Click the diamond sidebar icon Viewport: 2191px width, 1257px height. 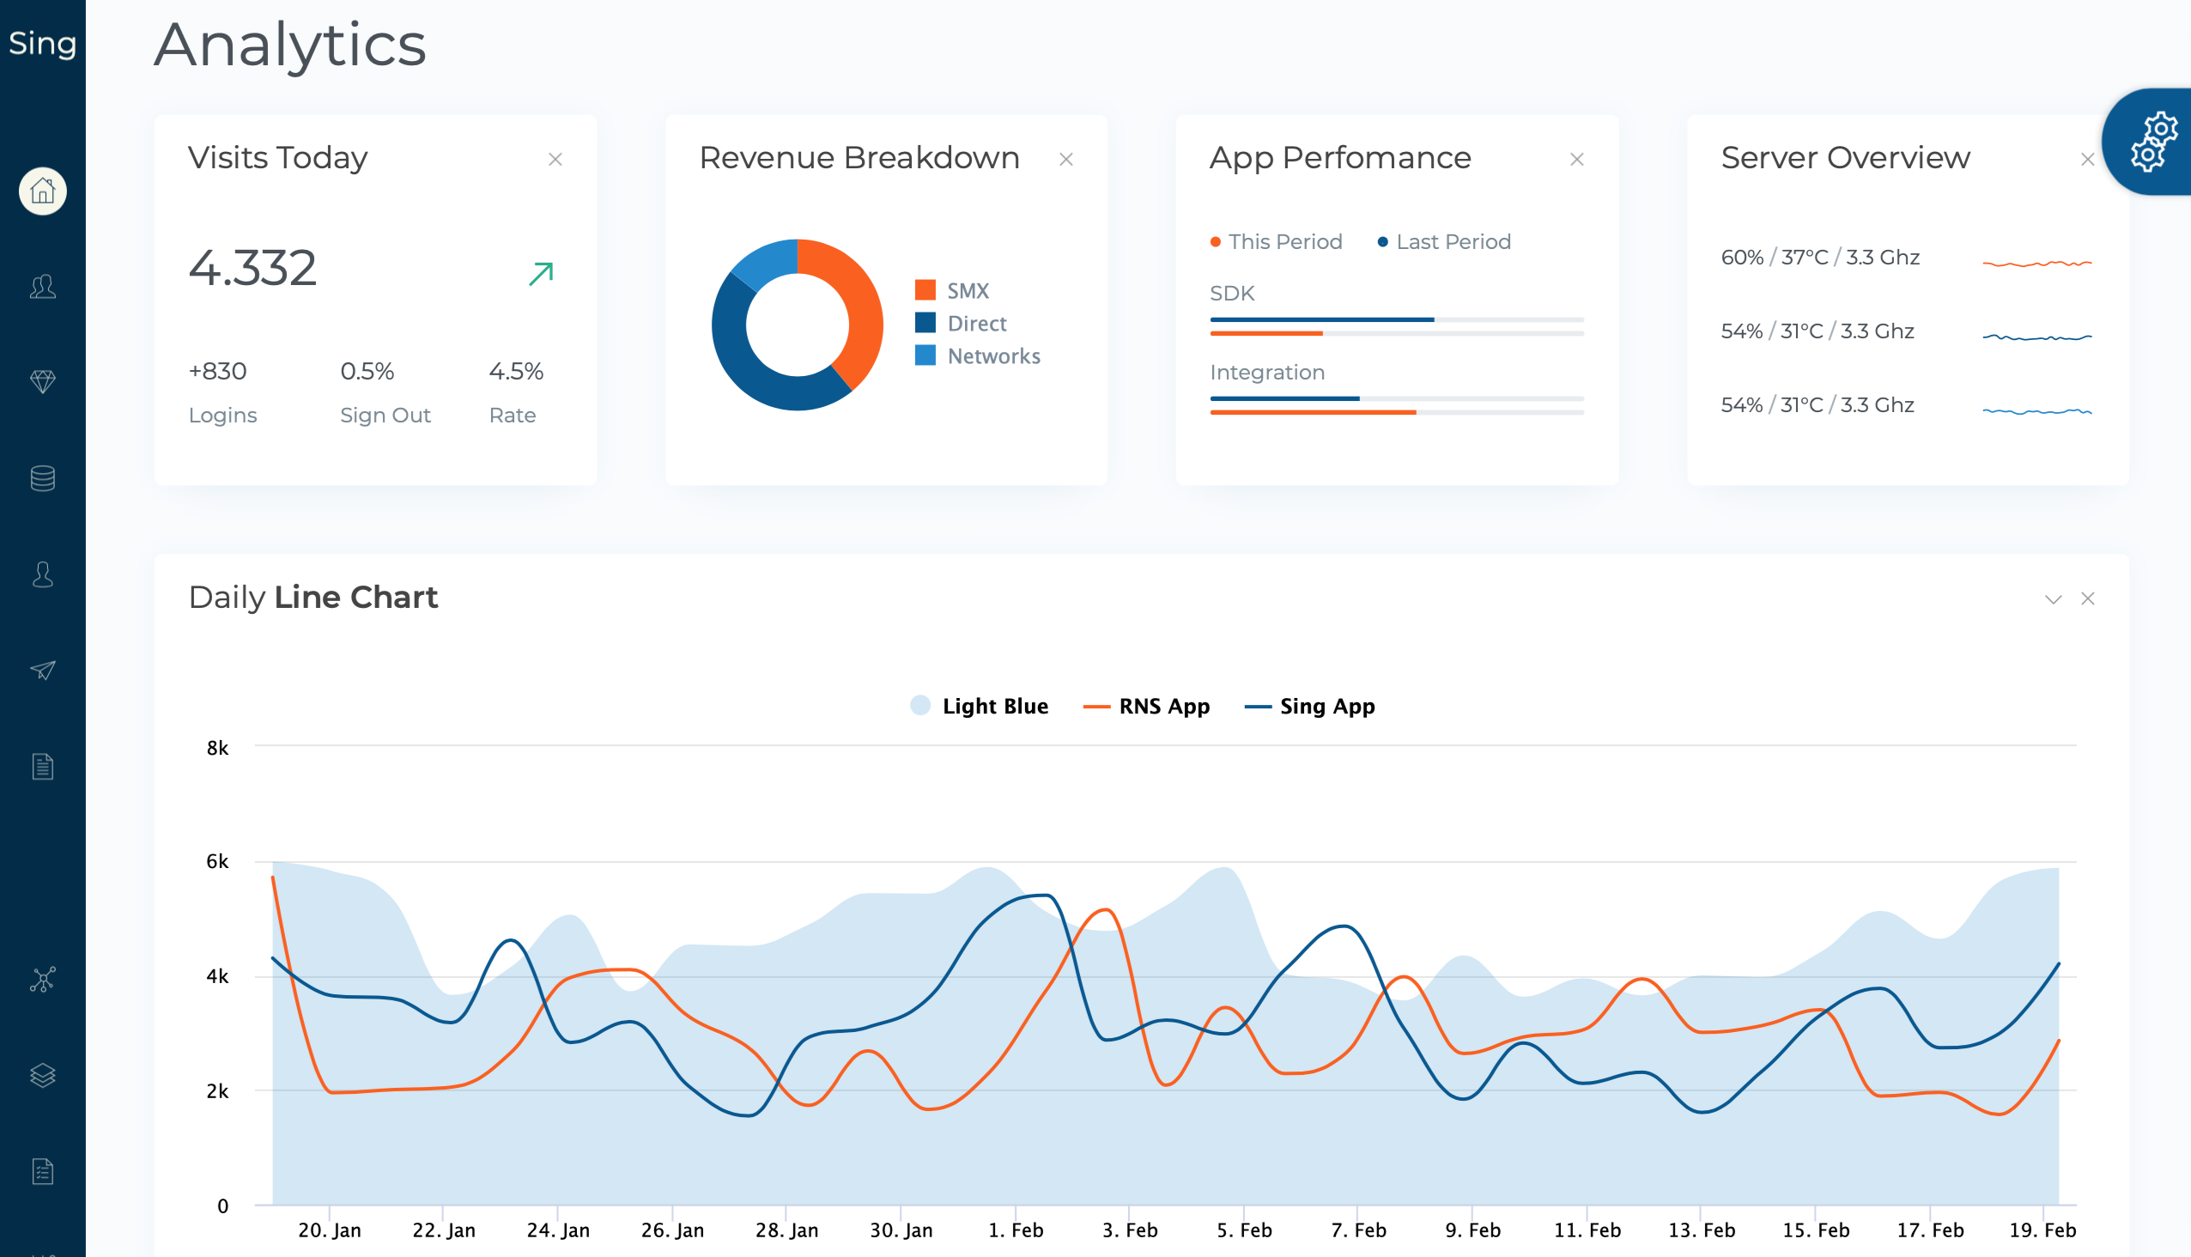point(42,381)
